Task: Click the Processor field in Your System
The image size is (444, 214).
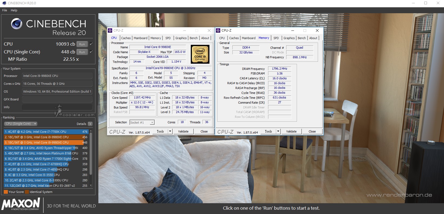Action: click(x=57, y=76)
